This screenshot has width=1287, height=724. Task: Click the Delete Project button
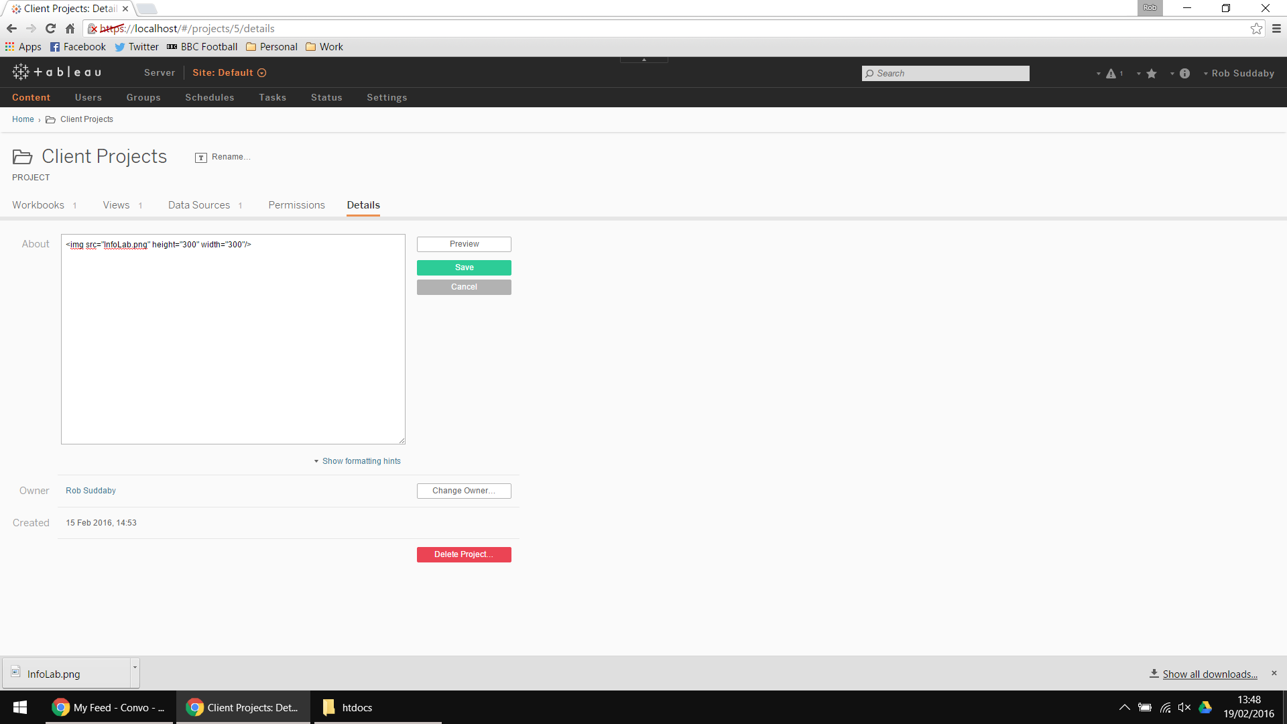click(464, 554)
